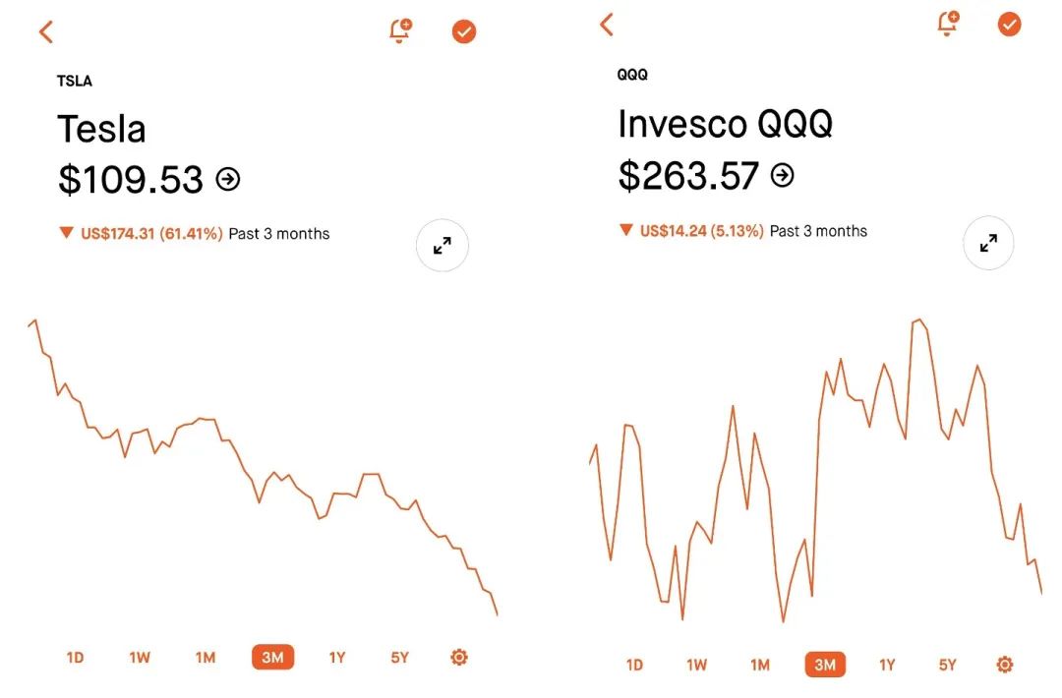Expand the Tesla chart to fullscreen
The image size is (1062, 698).
pos(442,246)
